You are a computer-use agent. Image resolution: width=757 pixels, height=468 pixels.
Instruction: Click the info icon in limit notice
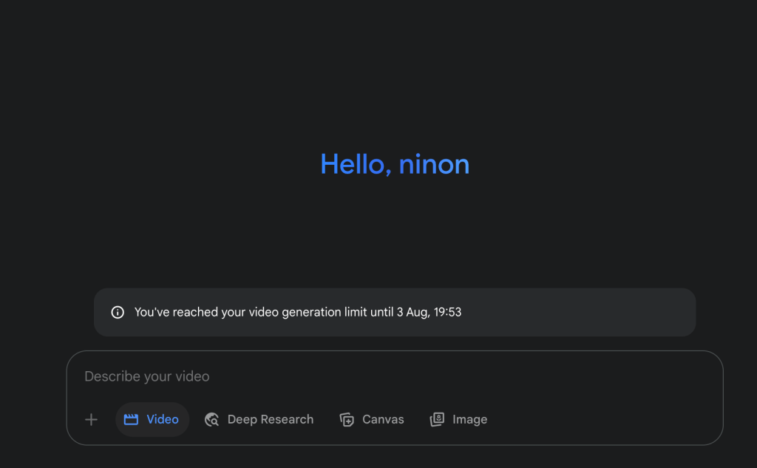pos(118,312)
